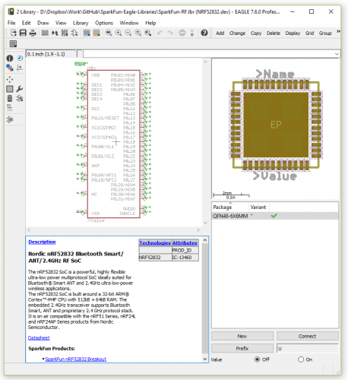Image resolution: width=348 pixels, height=380 pixels.
Task: Click the Zoom in magnifier icon
Action: coord(119,33)
